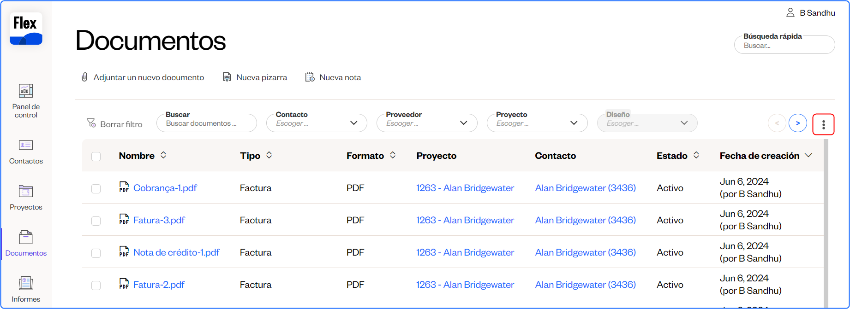850x309 pixels.
Task: Click Borrar filtro text
Action: tap(121, 124)
